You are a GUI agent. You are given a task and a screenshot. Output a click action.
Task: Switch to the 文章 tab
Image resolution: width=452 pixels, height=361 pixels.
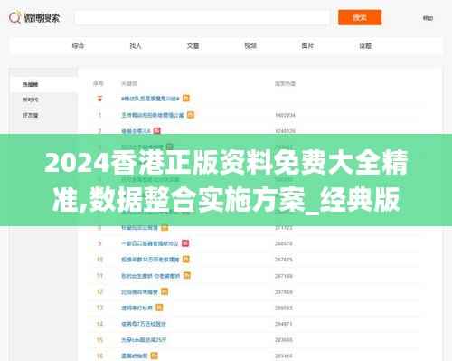coord(193,46)
